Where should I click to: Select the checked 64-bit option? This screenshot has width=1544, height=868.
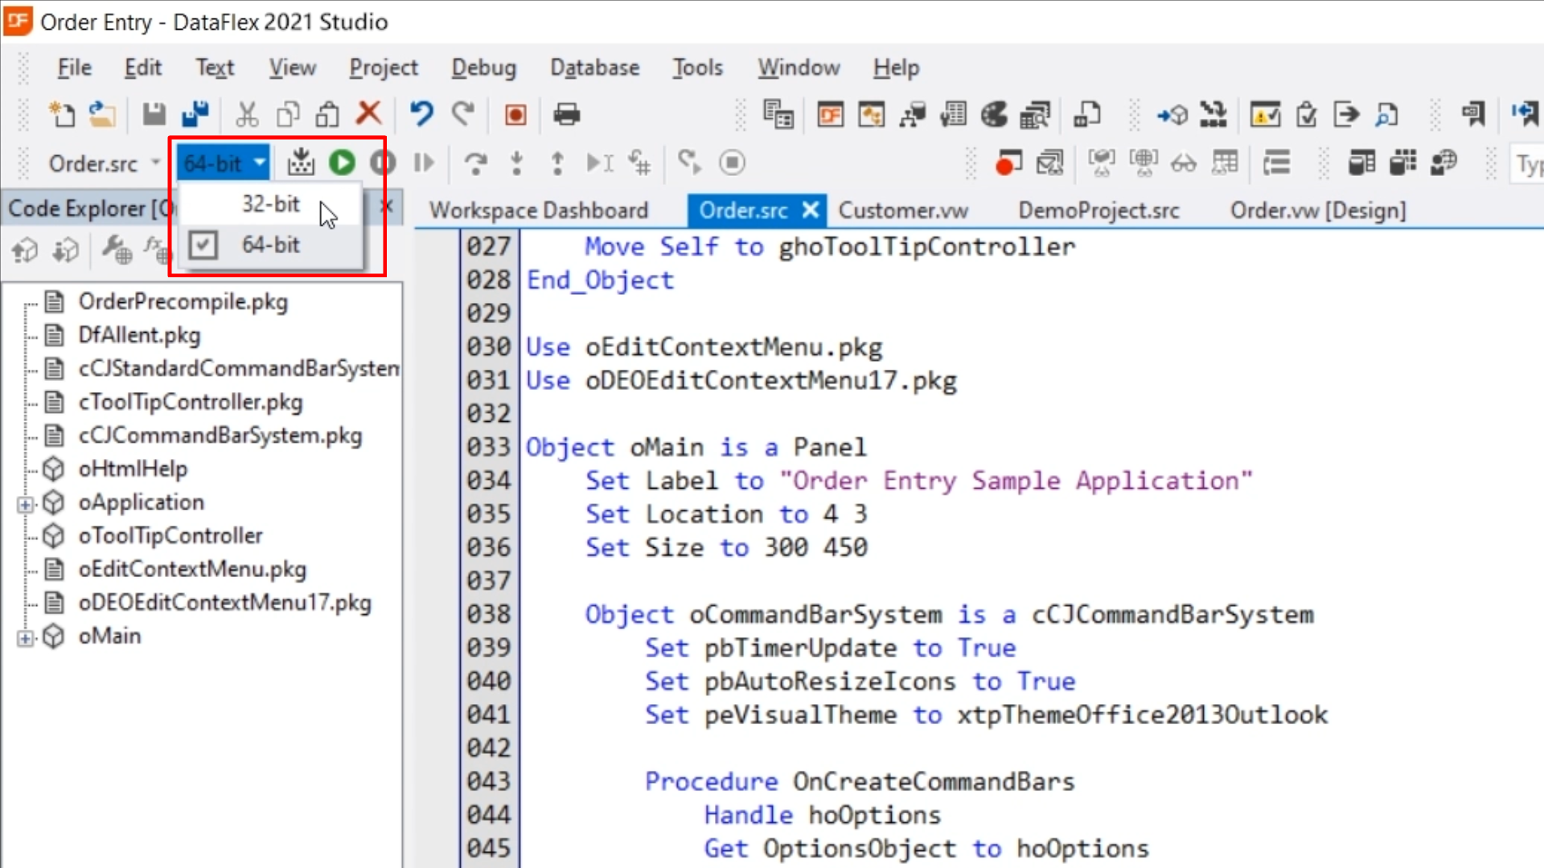[270, 245]
